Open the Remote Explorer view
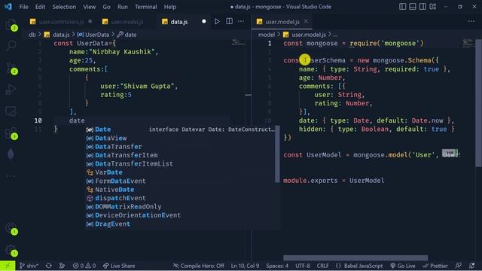482x271 pixels. 11,111
